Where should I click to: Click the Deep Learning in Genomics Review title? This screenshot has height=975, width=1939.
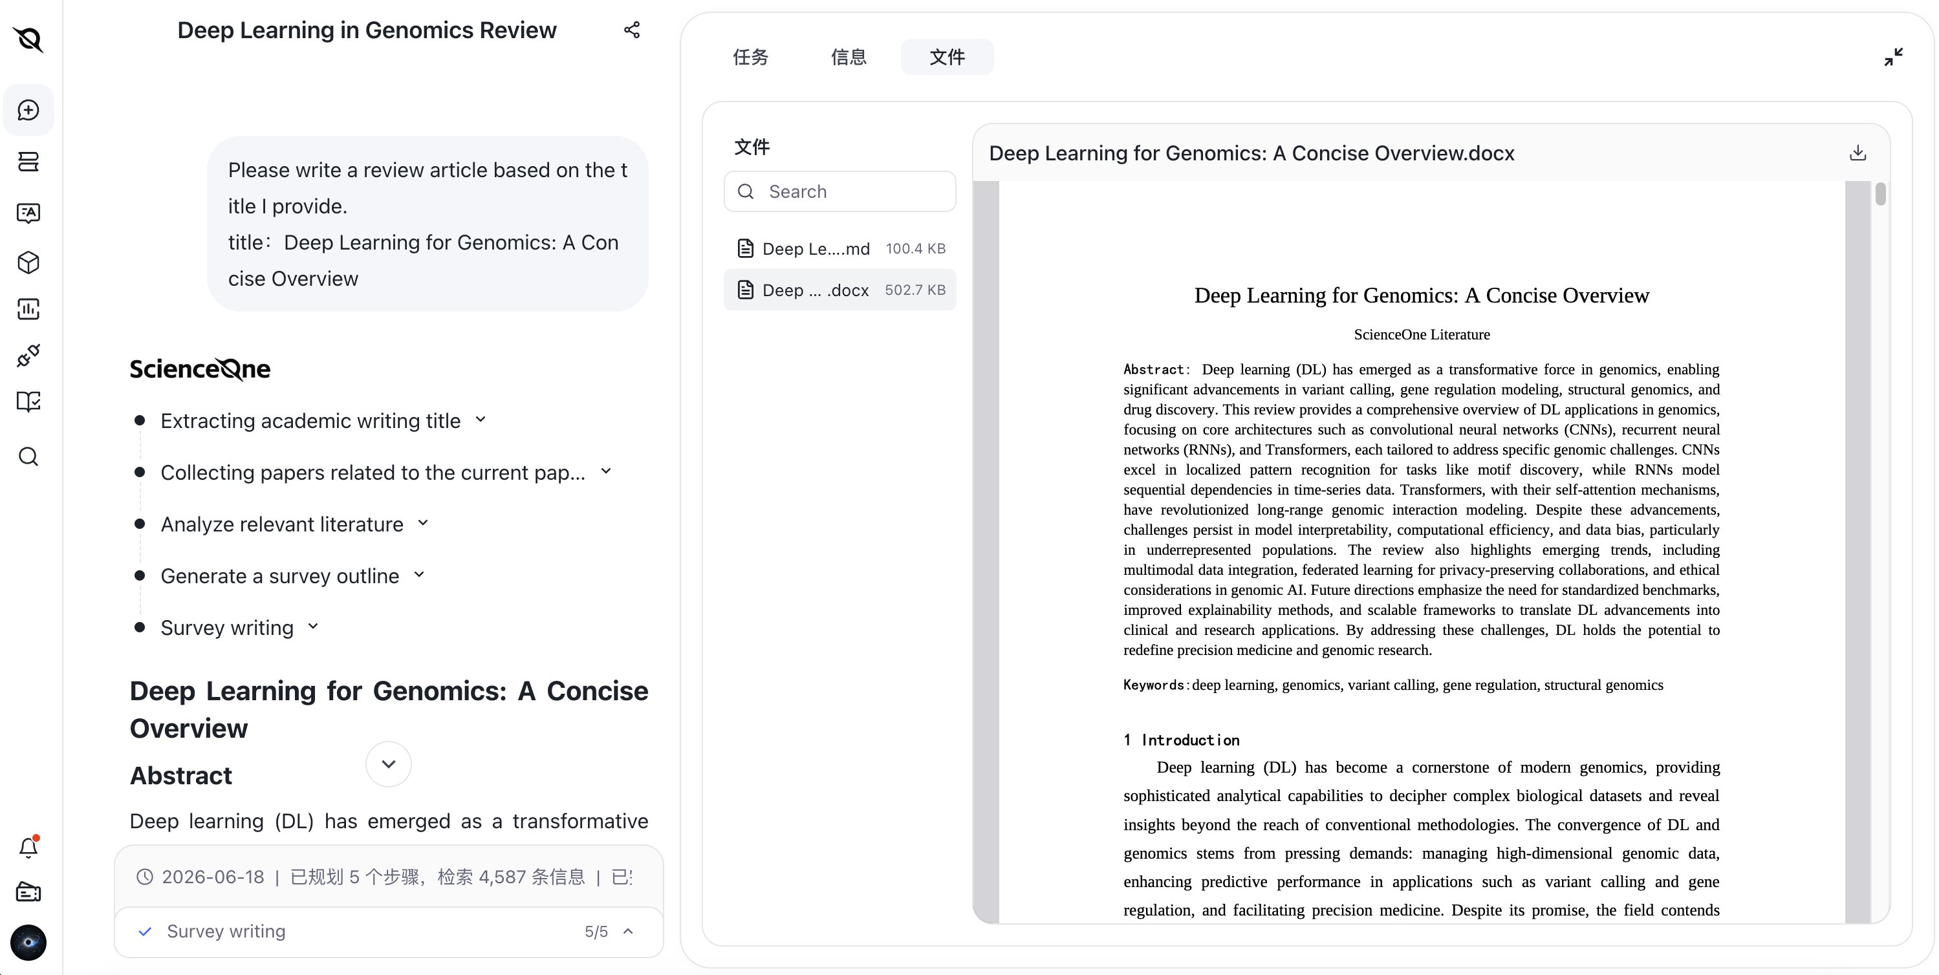pos(367,30)
